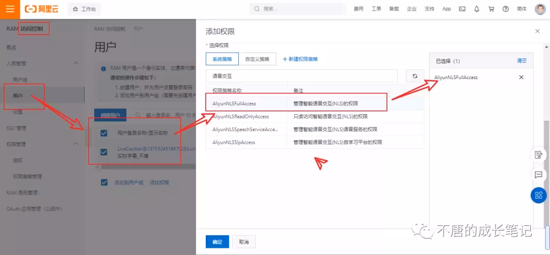Open 用户组 in the sidebar

pyautogui.click(x=20, y=80)
